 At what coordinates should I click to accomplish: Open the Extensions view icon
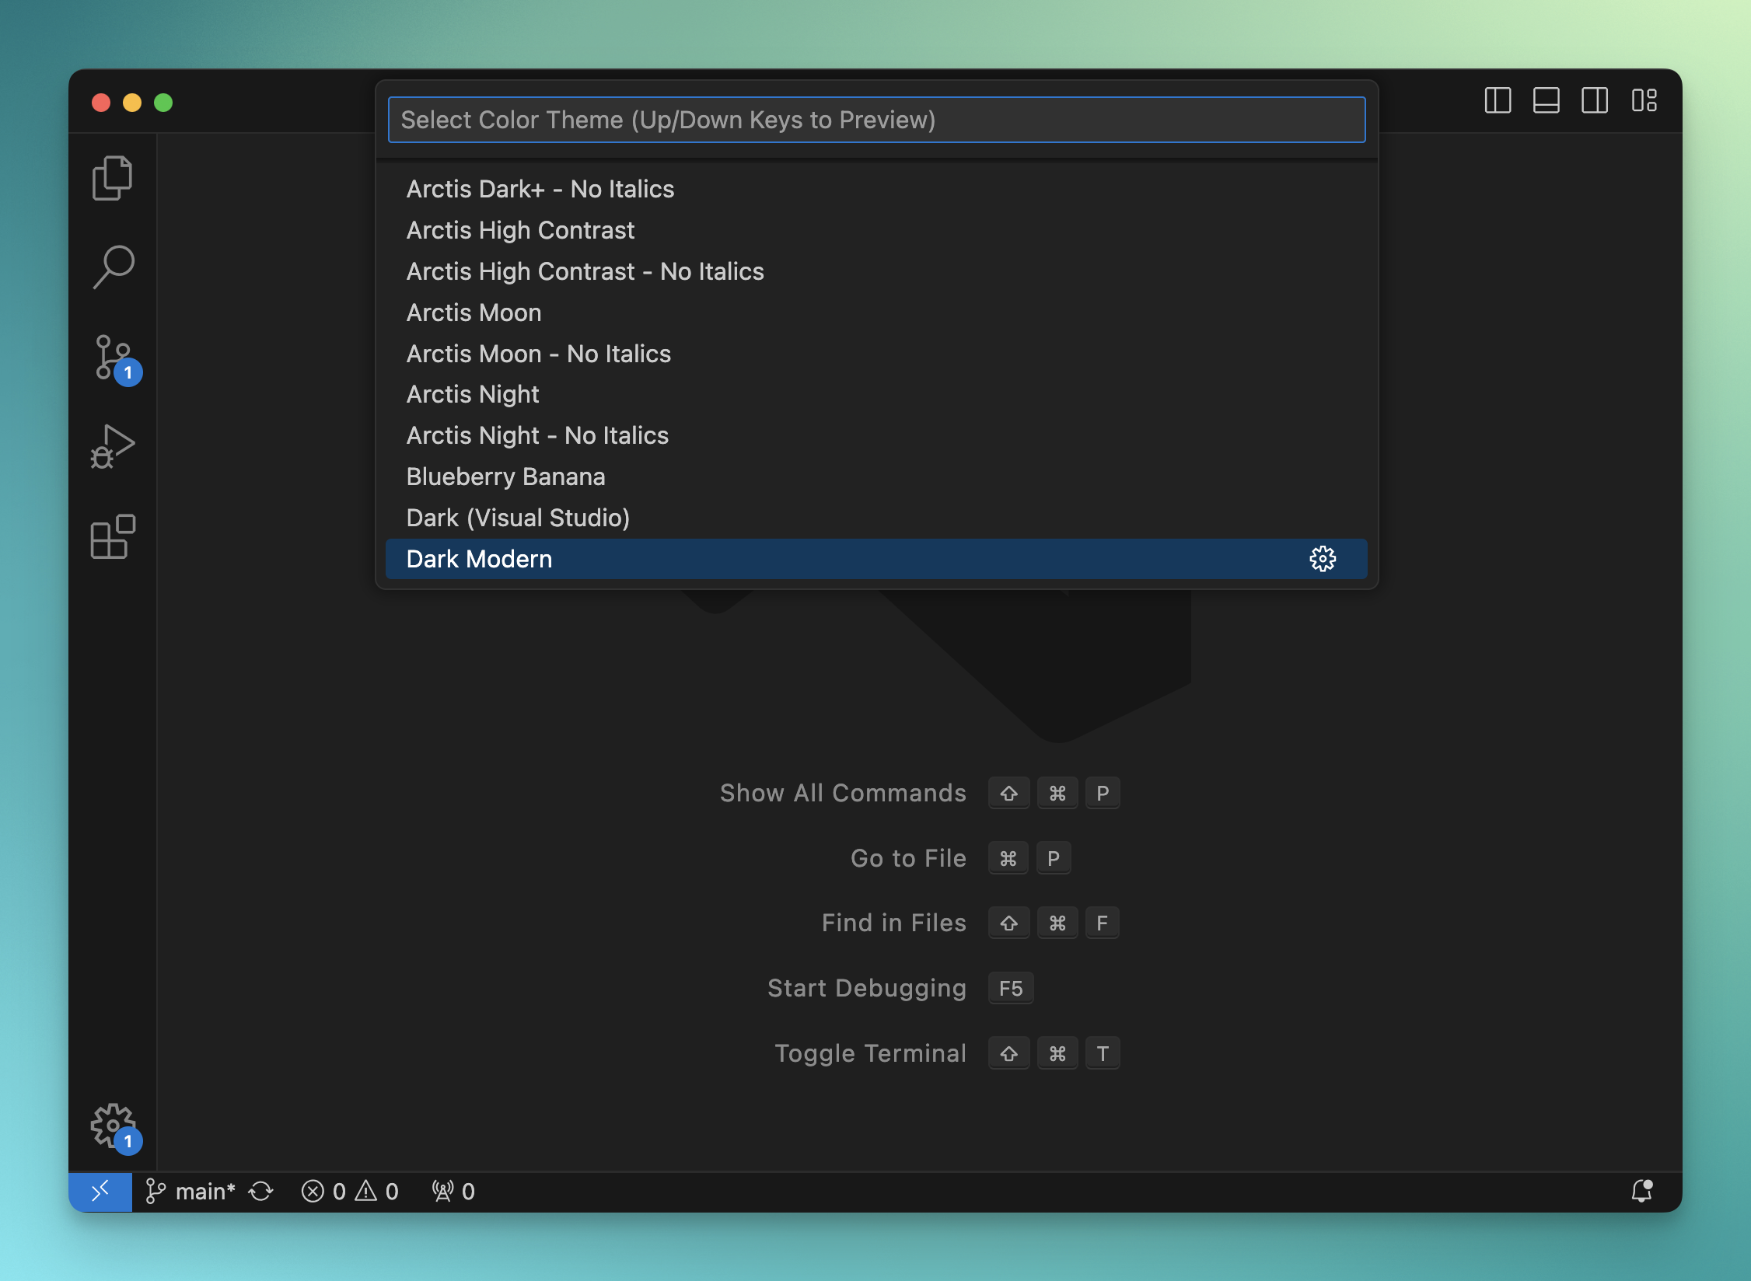(x=113, y=536)
